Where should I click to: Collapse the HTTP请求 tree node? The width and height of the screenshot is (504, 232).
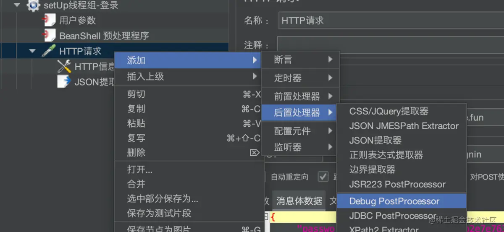click(x=32, y=51)
